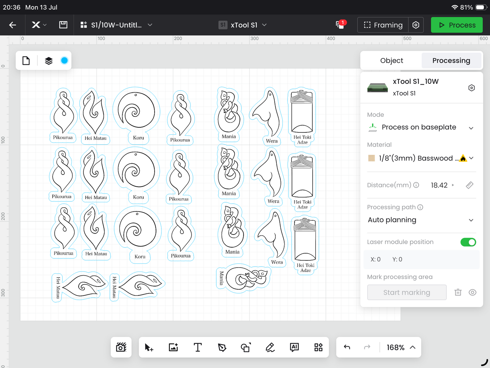
Task: Click the blue layer color dot
Action: (x=64, y=61)
